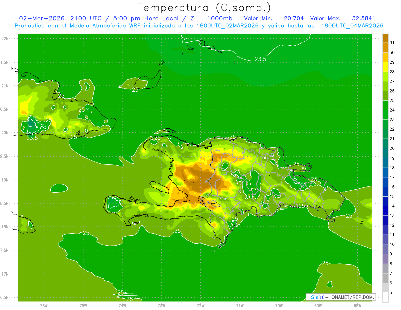This screenshot has width=401, height=310.
Task: Click the yellow swatch between 28 and 29
Action: point(385,67)
